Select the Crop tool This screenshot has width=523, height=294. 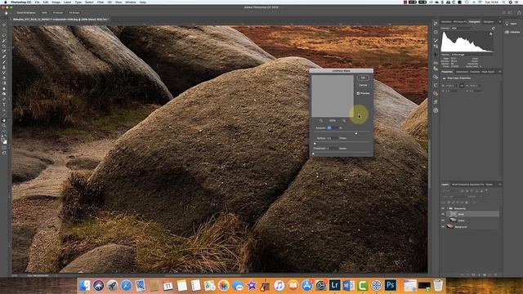point(4,46)
